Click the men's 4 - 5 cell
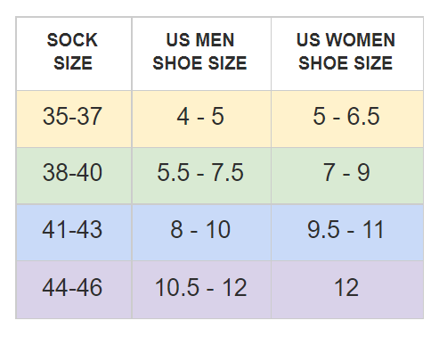 [x=201, y=119]
